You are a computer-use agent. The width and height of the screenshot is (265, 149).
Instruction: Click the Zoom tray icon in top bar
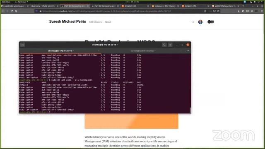click(245, 2)
